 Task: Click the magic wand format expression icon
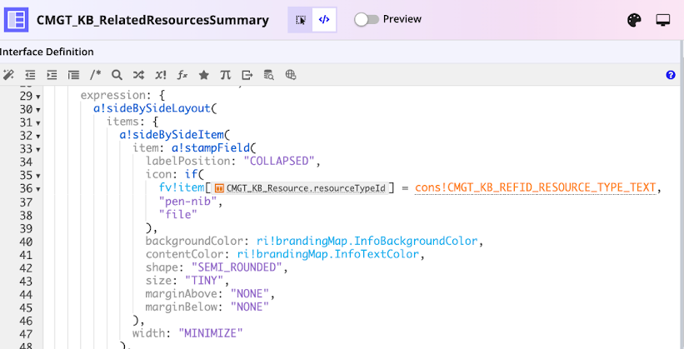tap(8, 75)
